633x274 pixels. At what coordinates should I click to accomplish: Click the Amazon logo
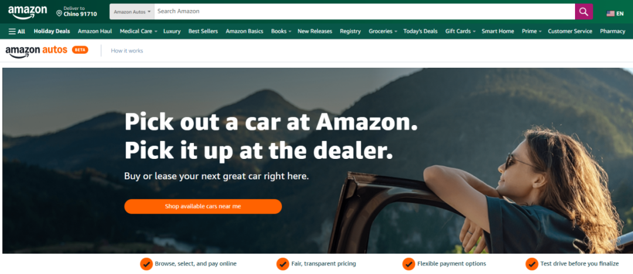point(28,12)
